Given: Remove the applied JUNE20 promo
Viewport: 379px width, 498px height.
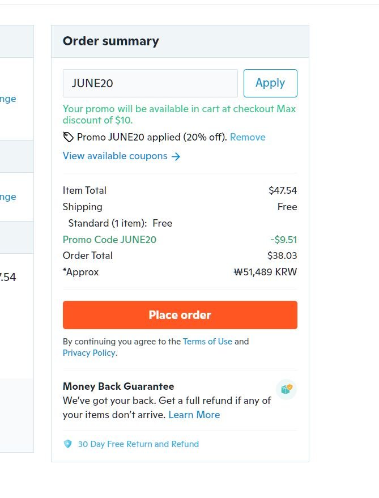Looking at the screenshot, I should tap(248, 137).
